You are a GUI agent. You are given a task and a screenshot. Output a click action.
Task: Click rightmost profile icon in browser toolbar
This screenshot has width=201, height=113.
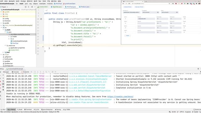[x=199, y=3]
